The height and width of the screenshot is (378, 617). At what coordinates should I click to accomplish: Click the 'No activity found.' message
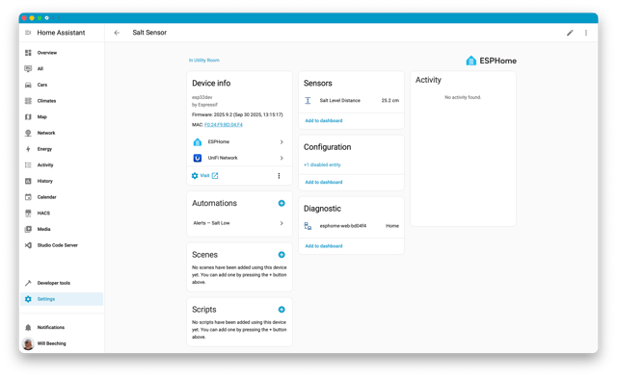pyautogui.click(x=463, y=97)
